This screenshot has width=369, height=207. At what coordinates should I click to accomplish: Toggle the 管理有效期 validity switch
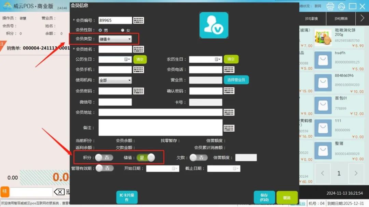point(105,168)
